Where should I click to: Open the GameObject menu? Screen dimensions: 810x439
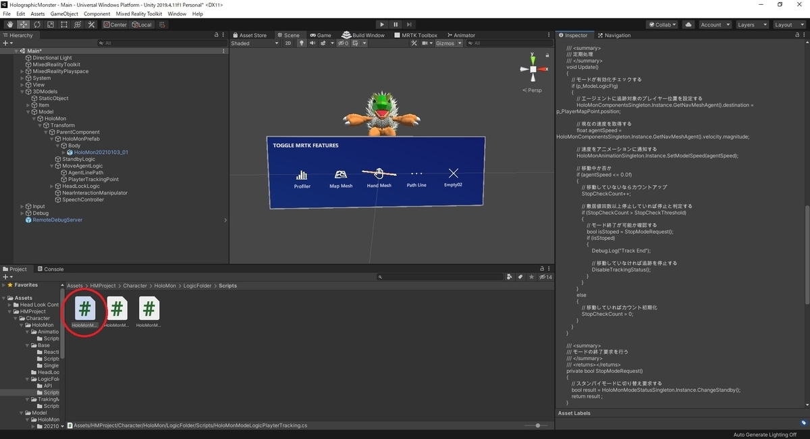tap(64, 14)
